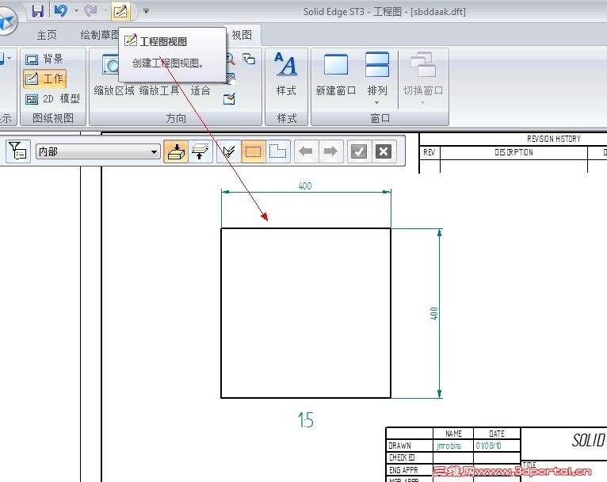Image resolution: width=607 pixels, height=482 pixels.
Task: Click the jmrobins name cell
Action: 449,446
